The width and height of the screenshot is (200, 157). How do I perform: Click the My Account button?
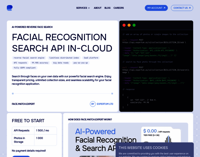(156, 8)
